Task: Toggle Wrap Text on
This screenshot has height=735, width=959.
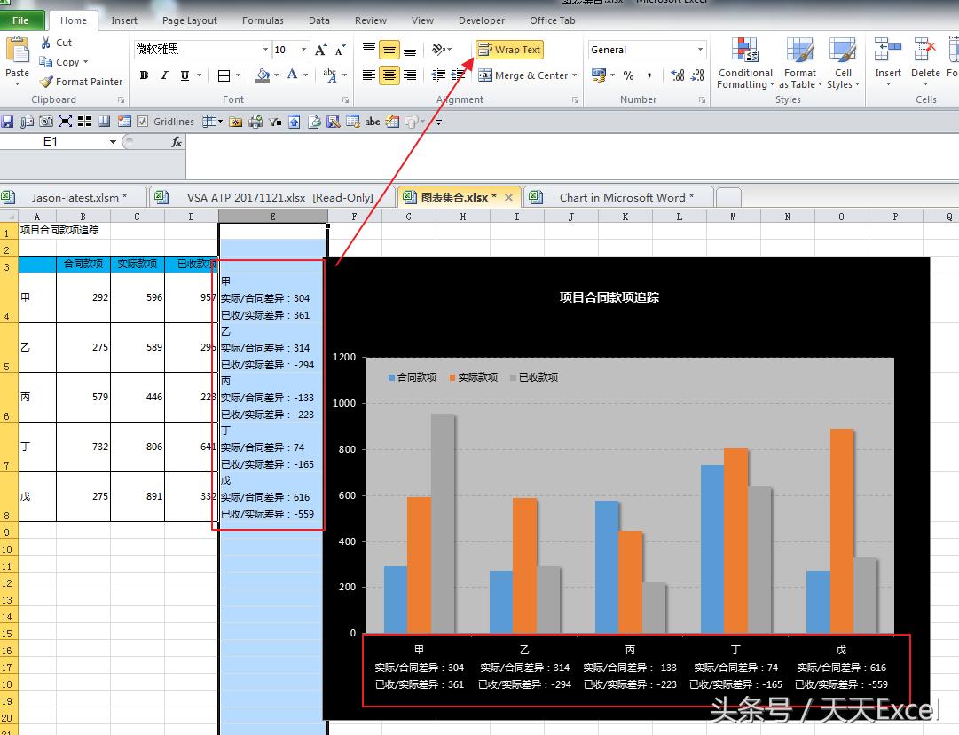Action: click(x=509, y=50)
